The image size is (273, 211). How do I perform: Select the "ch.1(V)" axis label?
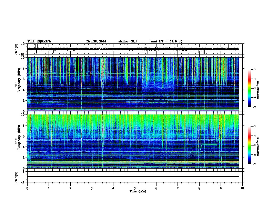coord(17,49)
